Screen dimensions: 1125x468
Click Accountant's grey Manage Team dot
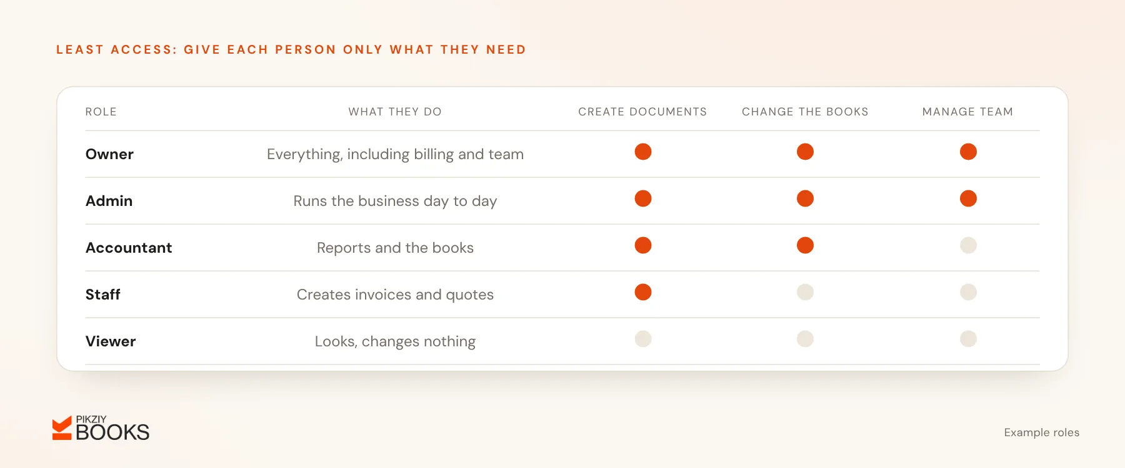pos(968,245)
